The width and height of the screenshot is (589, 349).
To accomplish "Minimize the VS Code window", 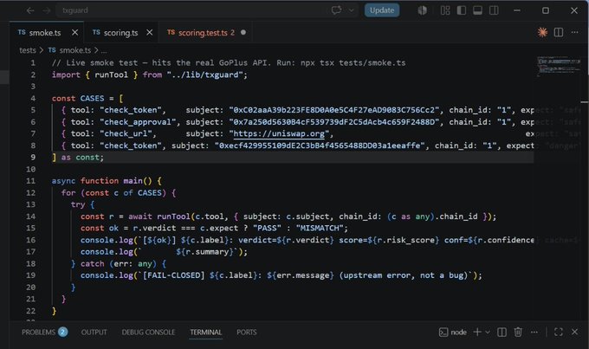I will [517, 10].
